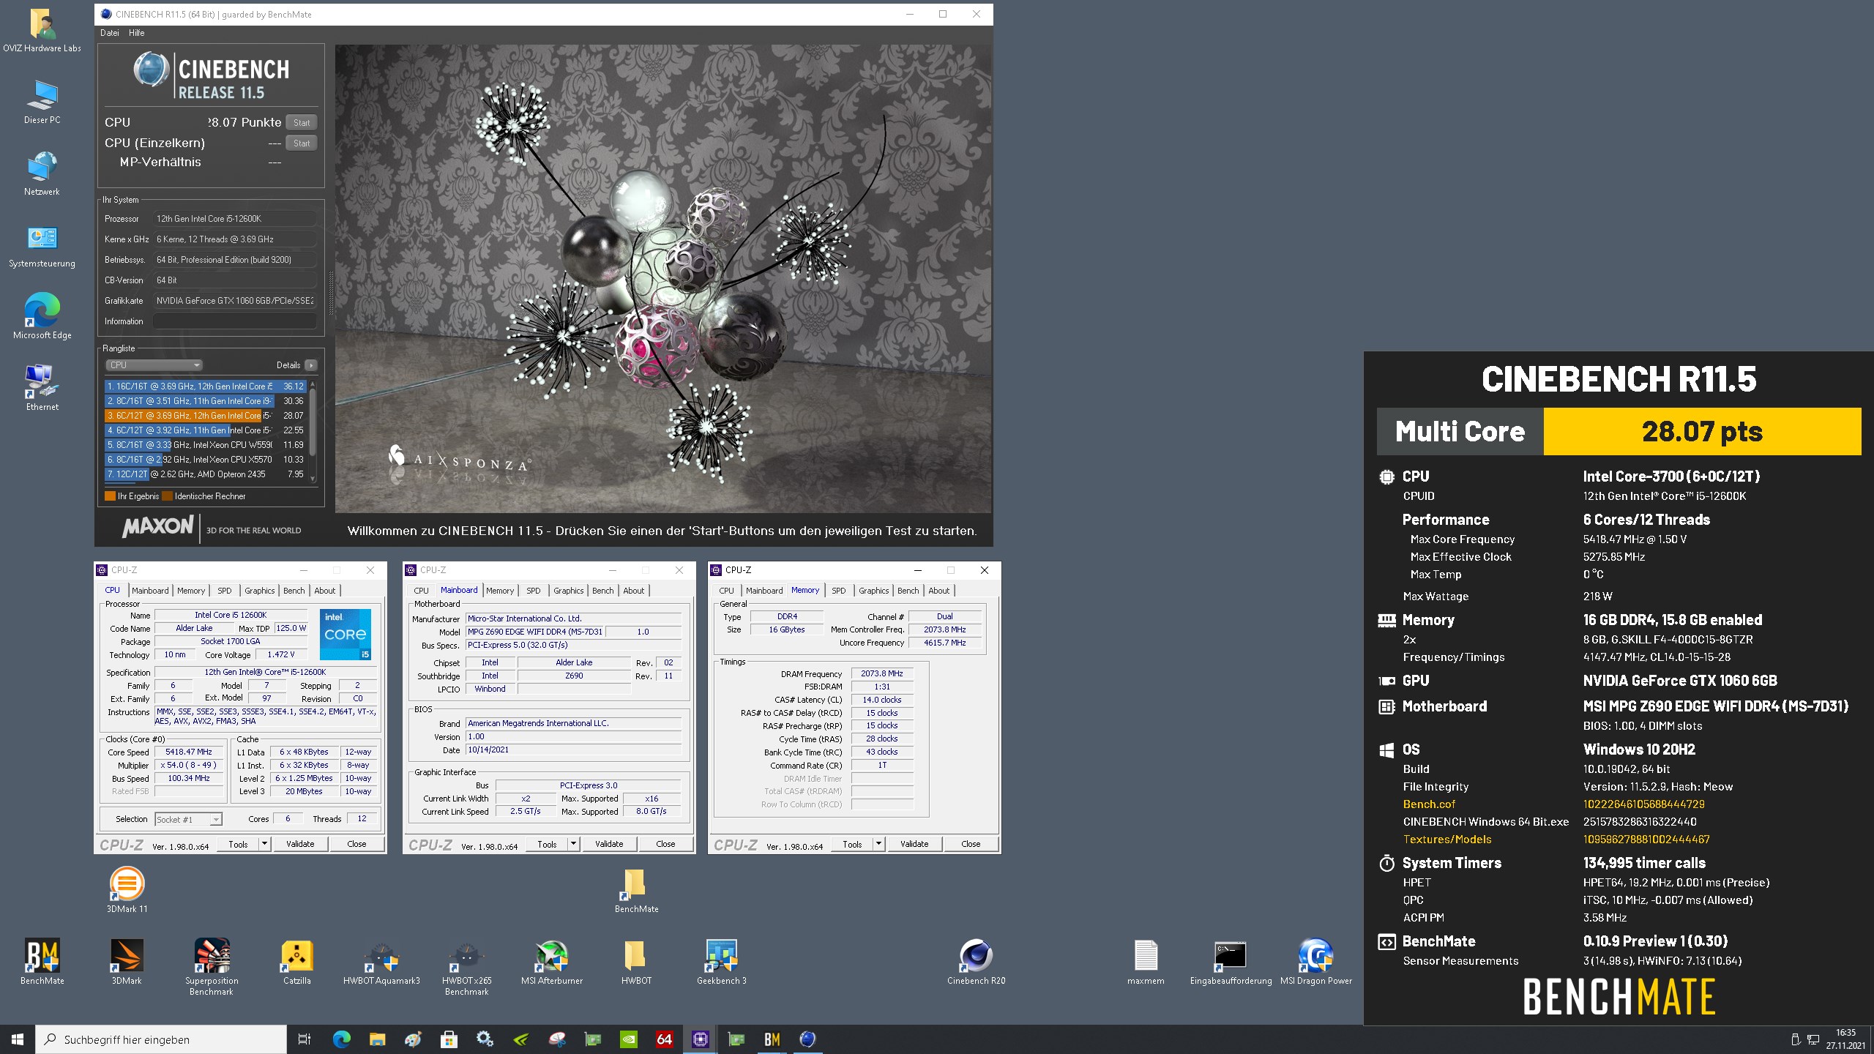
Task: Open Tools dropdown arrow in Memory CPU-Z
Action: pyautogui.click(x=878, y=844)
